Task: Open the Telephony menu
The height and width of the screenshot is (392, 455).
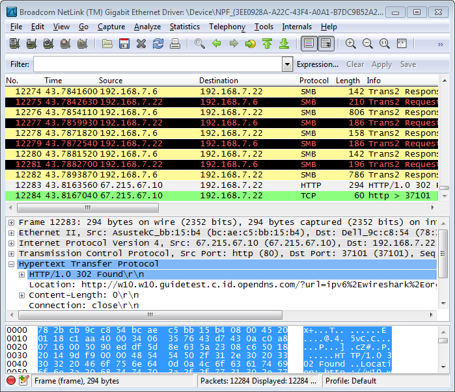Action: coord(227,27)
